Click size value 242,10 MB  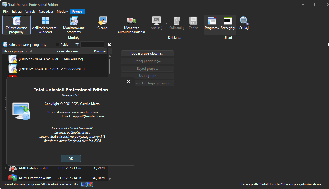point(99,178)
